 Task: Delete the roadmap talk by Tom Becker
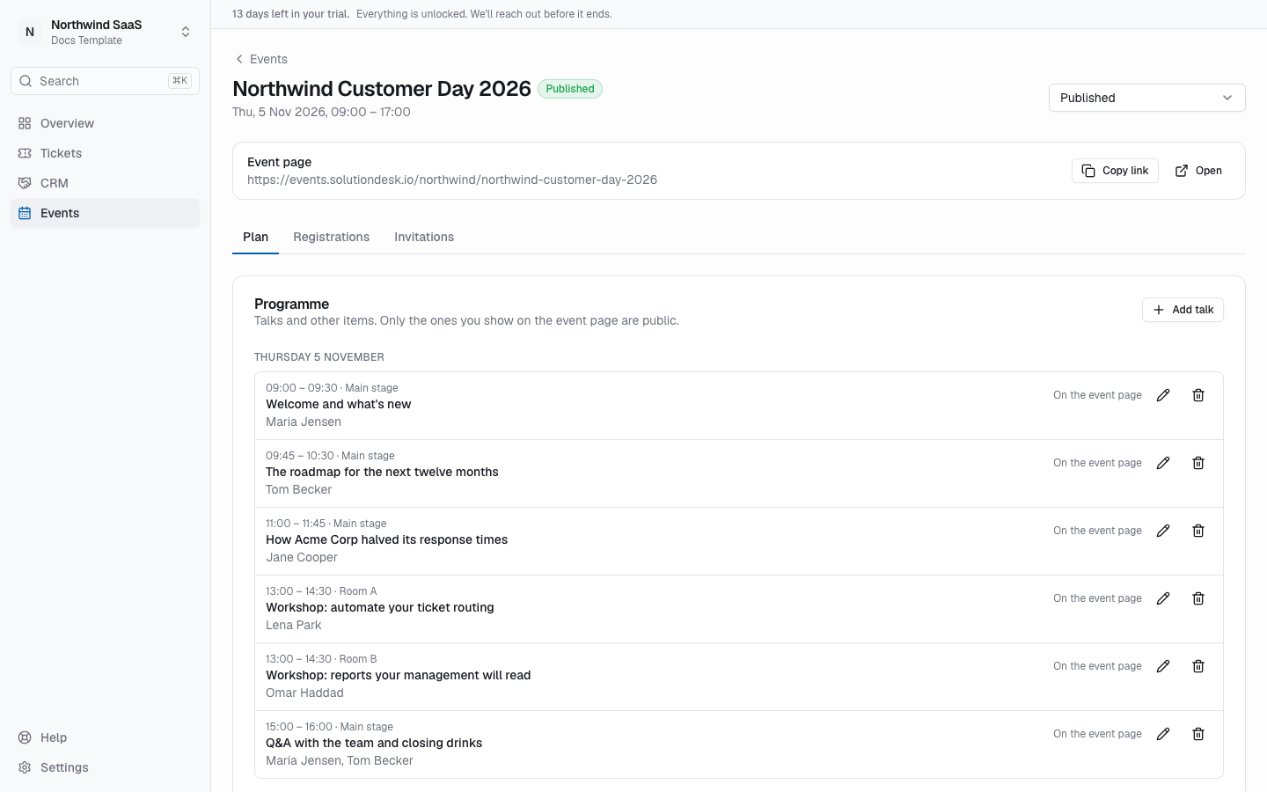point(1198,463)
